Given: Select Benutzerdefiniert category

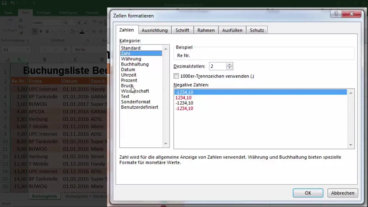Looking at the screenshot, I should click(141, 107).
